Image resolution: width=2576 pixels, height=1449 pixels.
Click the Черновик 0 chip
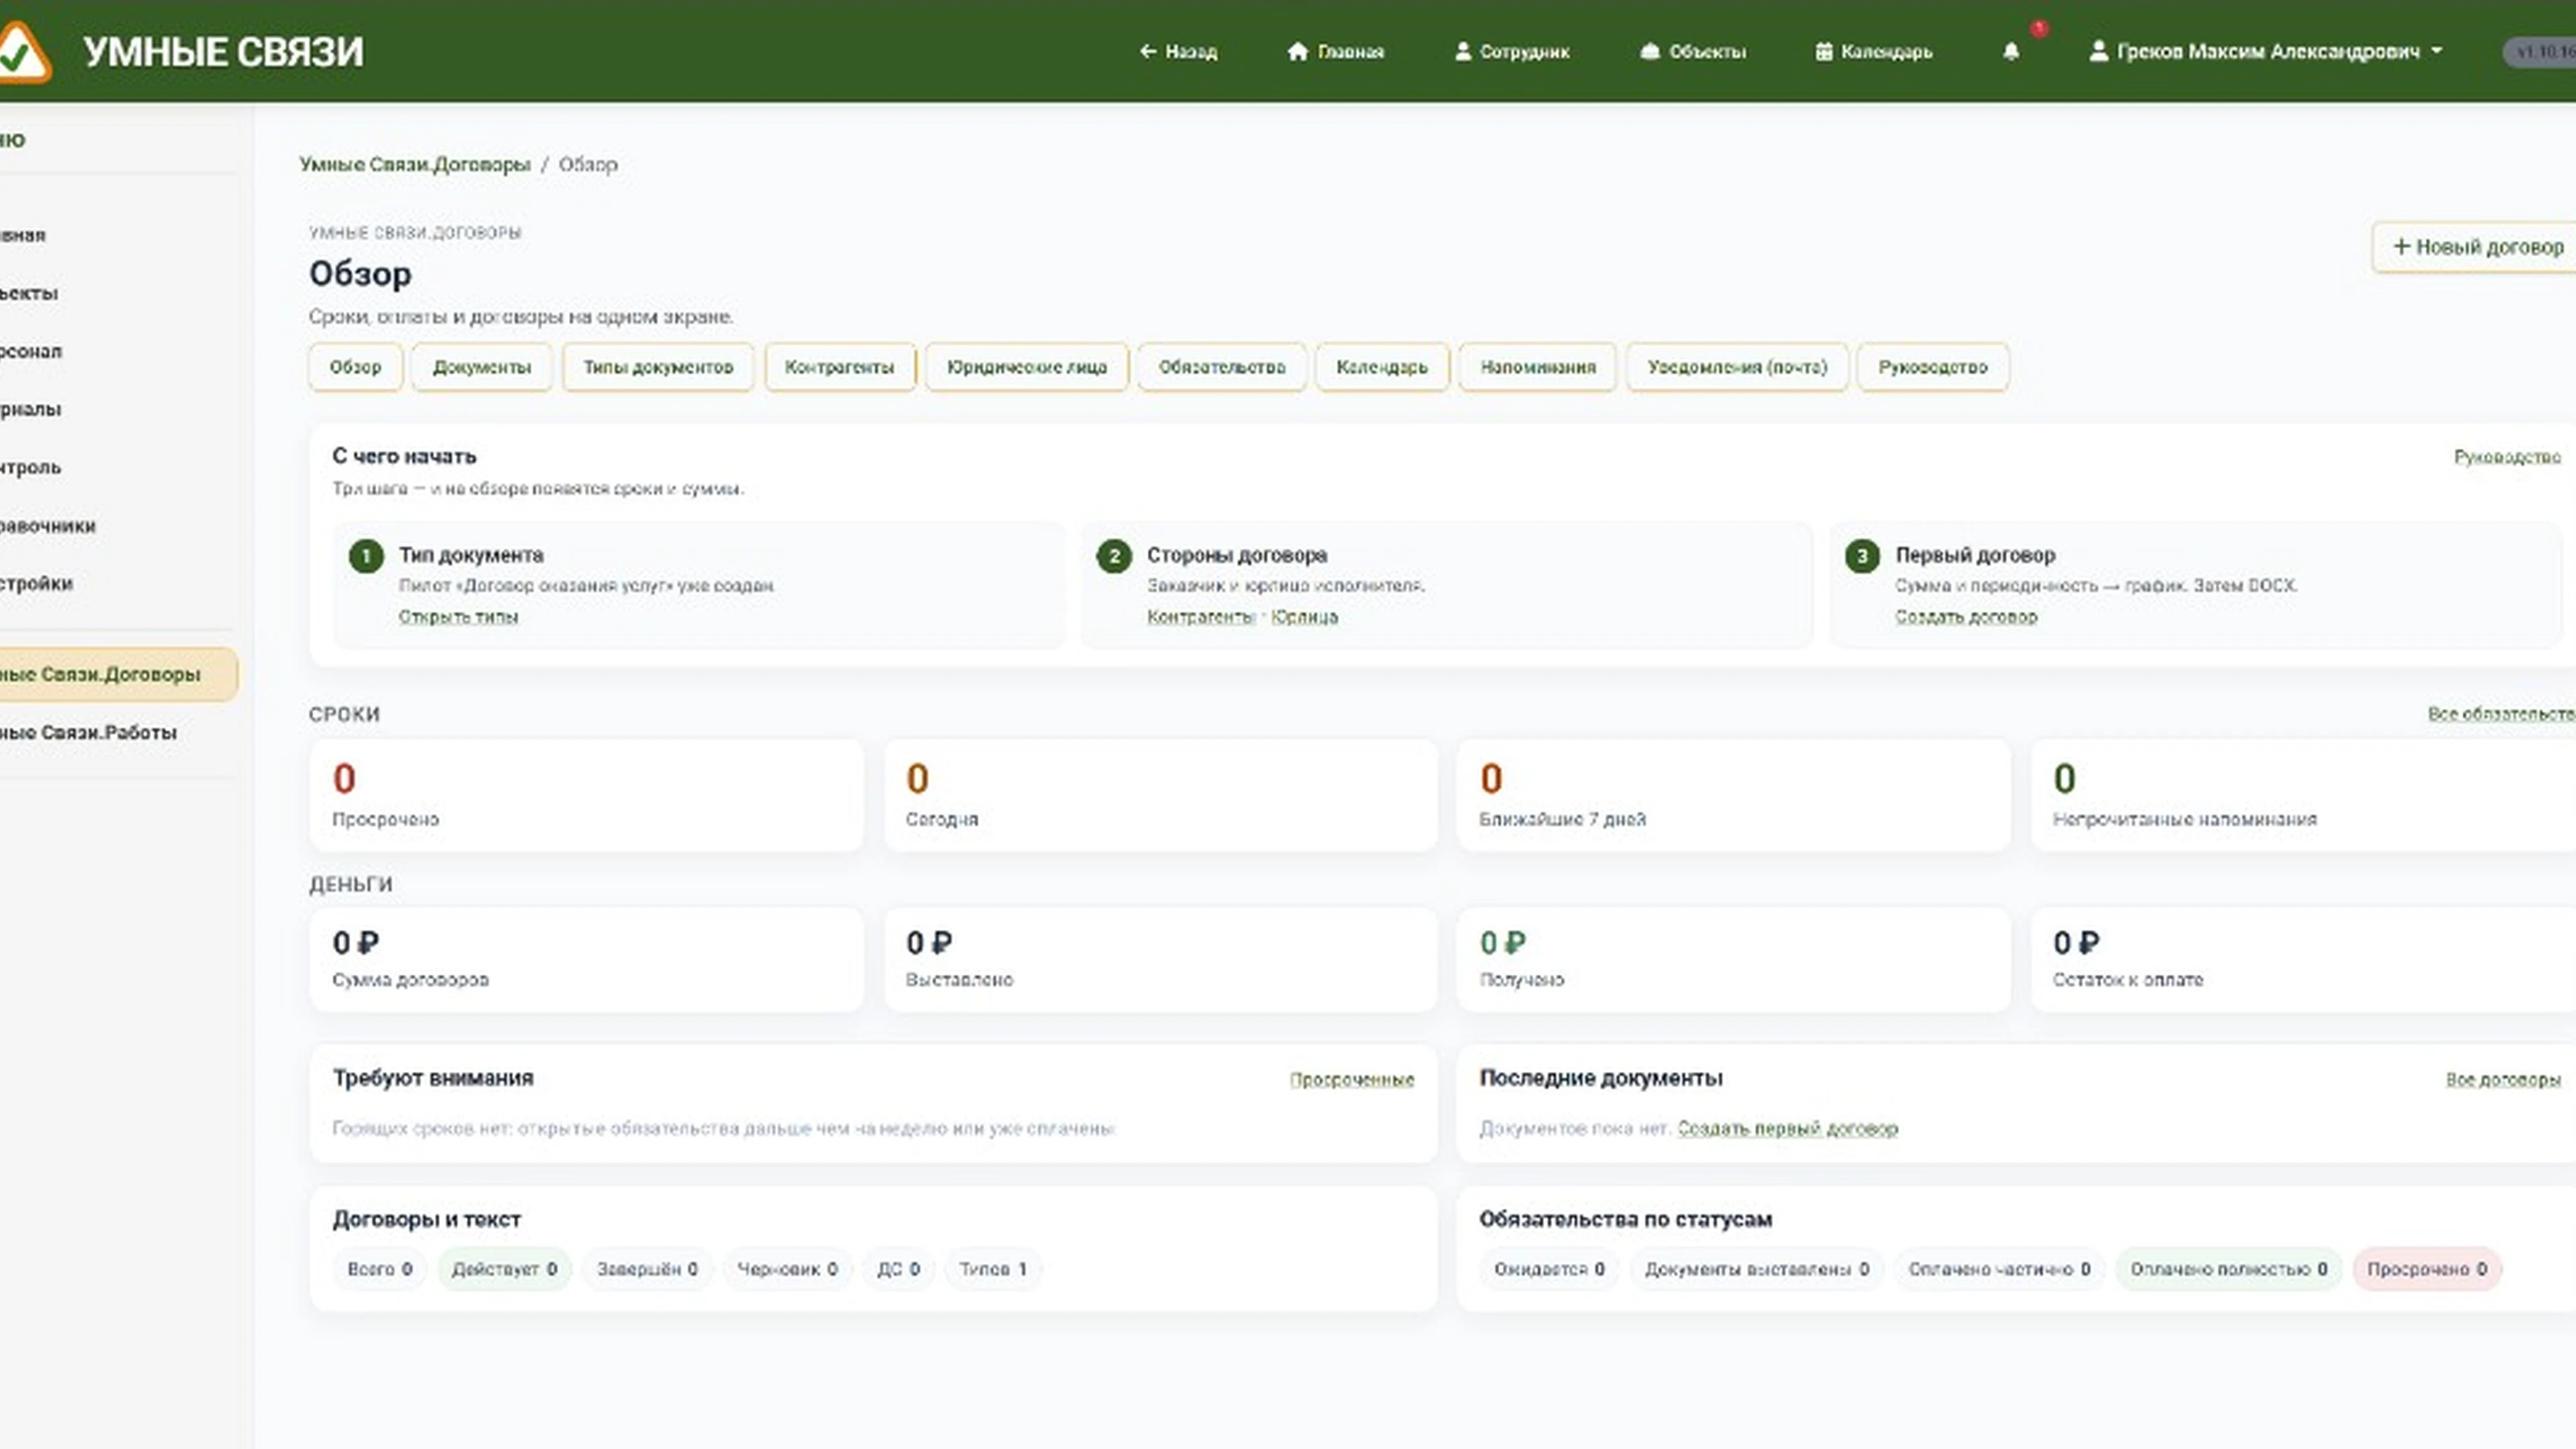(x=787, y=1269)
